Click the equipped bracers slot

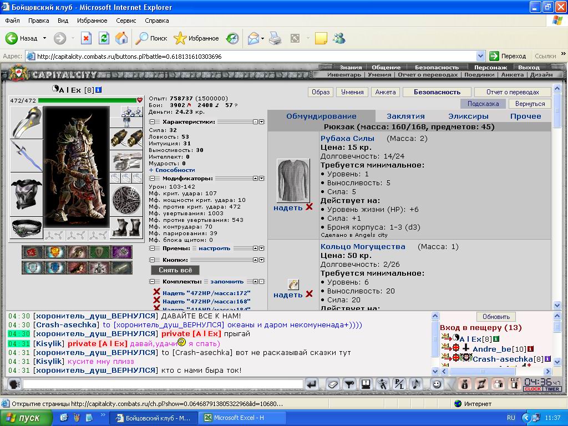(126, 138)
